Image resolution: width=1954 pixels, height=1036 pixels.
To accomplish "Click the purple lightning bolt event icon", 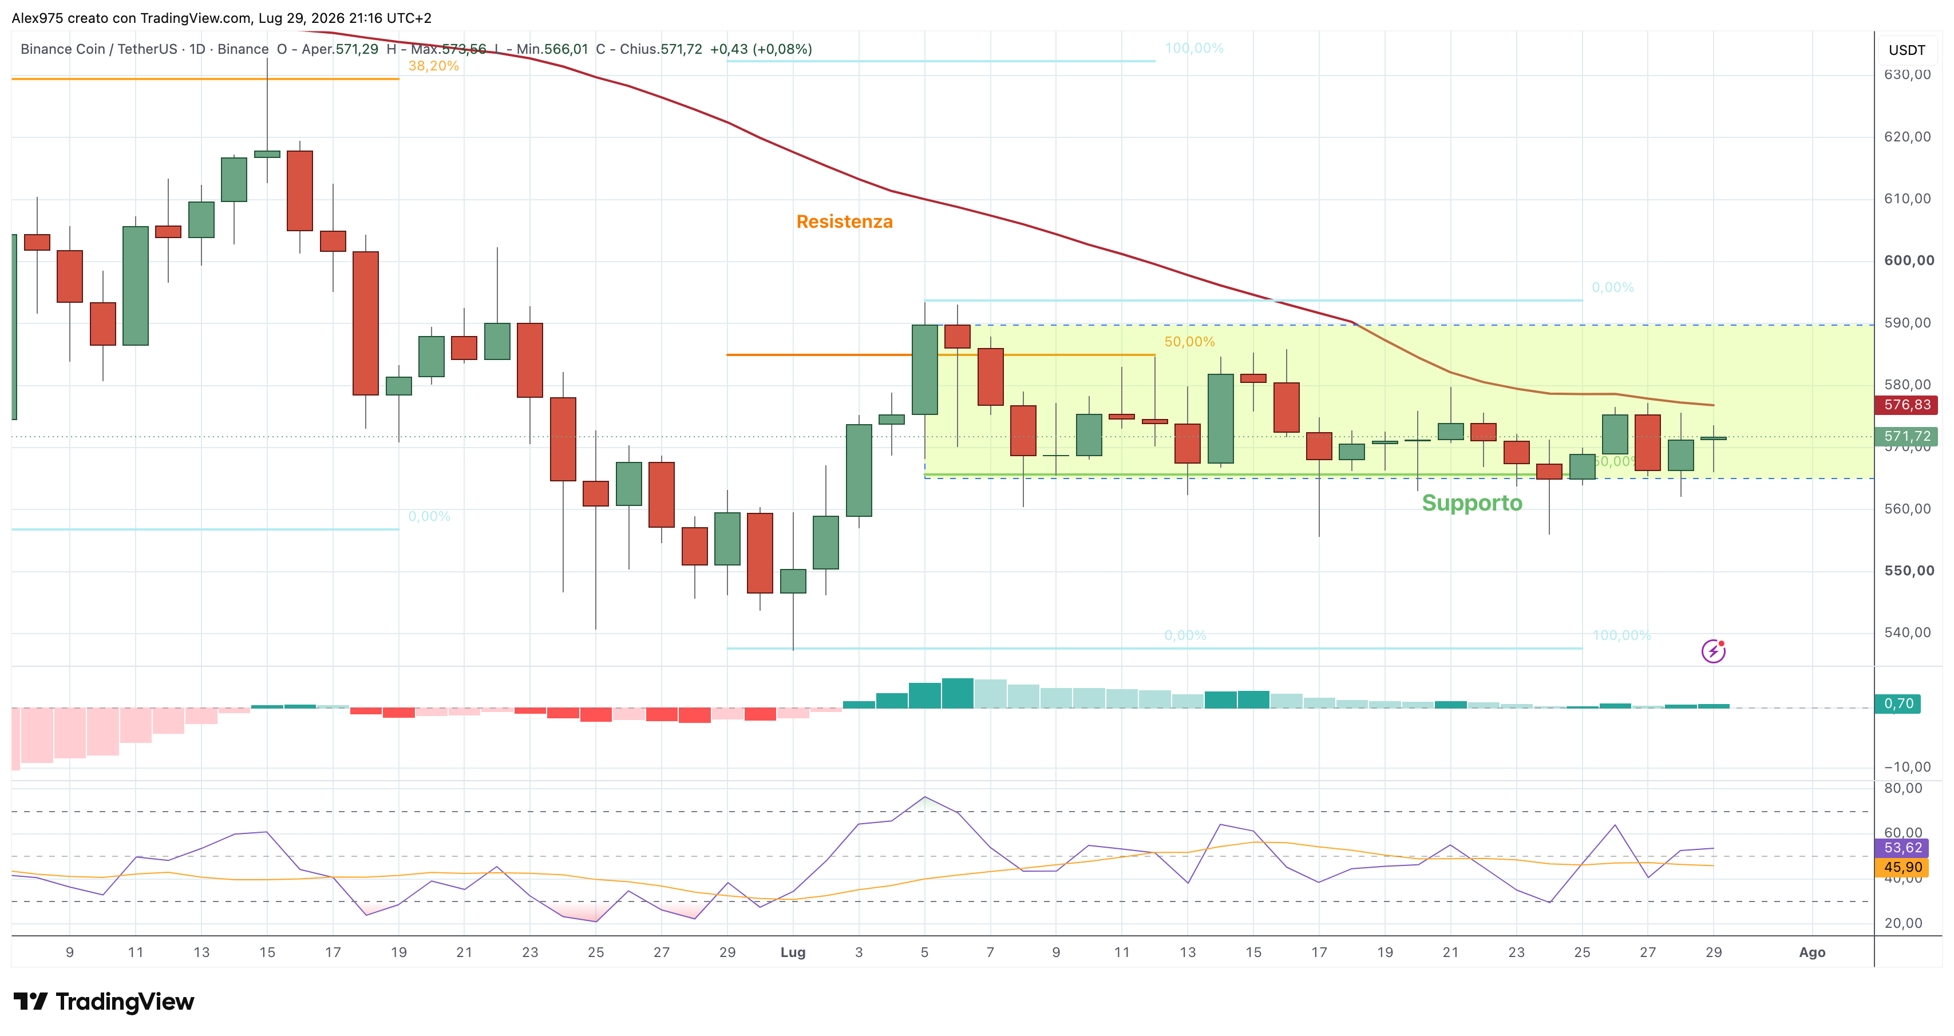I will [1713, 651].
